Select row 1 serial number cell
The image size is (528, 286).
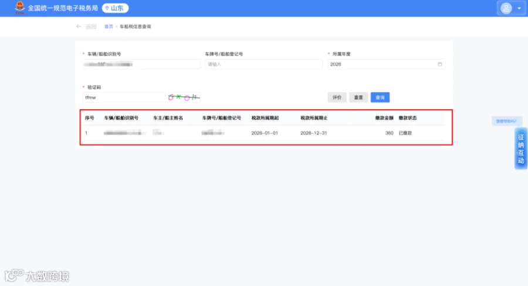86,133
